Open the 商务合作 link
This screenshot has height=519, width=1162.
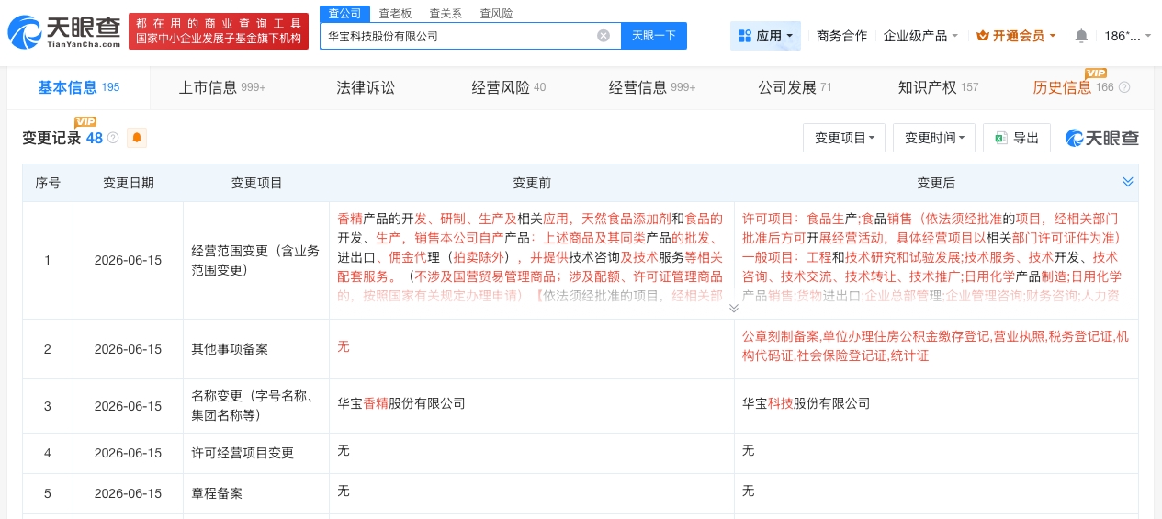pyautogui.click(x=841, y=36)
